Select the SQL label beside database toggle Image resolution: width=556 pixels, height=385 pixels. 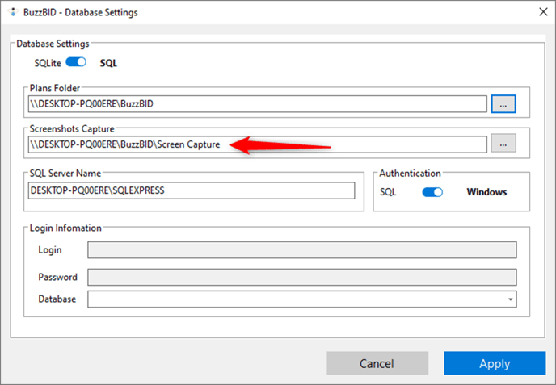[x=108, y=63]
